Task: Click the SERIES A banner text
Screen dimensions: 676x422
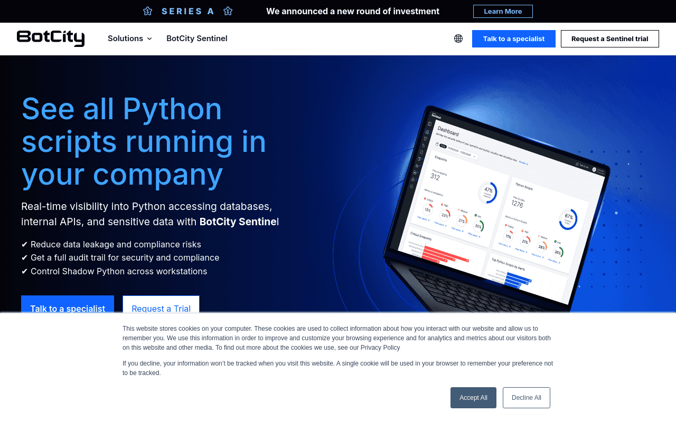Action: [188, 11]
